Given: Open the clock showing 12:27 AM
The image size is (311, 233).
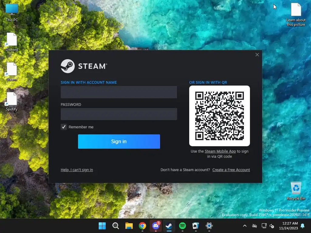Looking at the screenshot, I should [289, 226].
